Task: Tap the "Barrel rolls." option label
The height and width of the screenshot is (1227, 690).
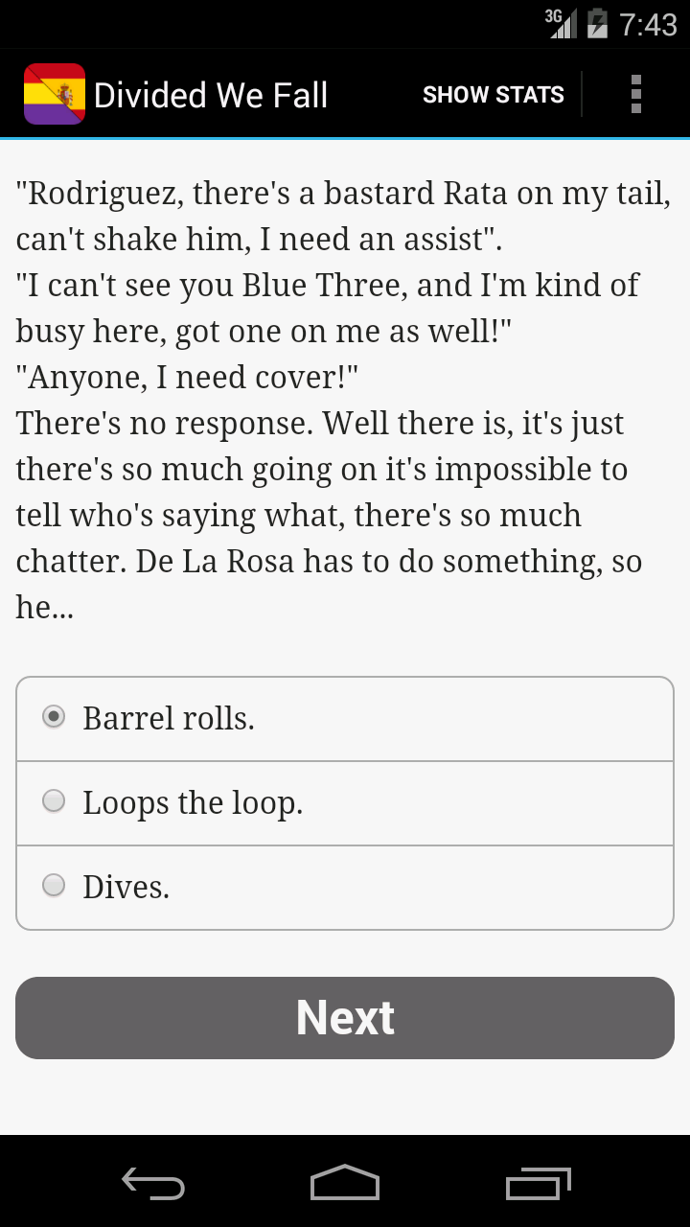Action: tap(169, 718)
